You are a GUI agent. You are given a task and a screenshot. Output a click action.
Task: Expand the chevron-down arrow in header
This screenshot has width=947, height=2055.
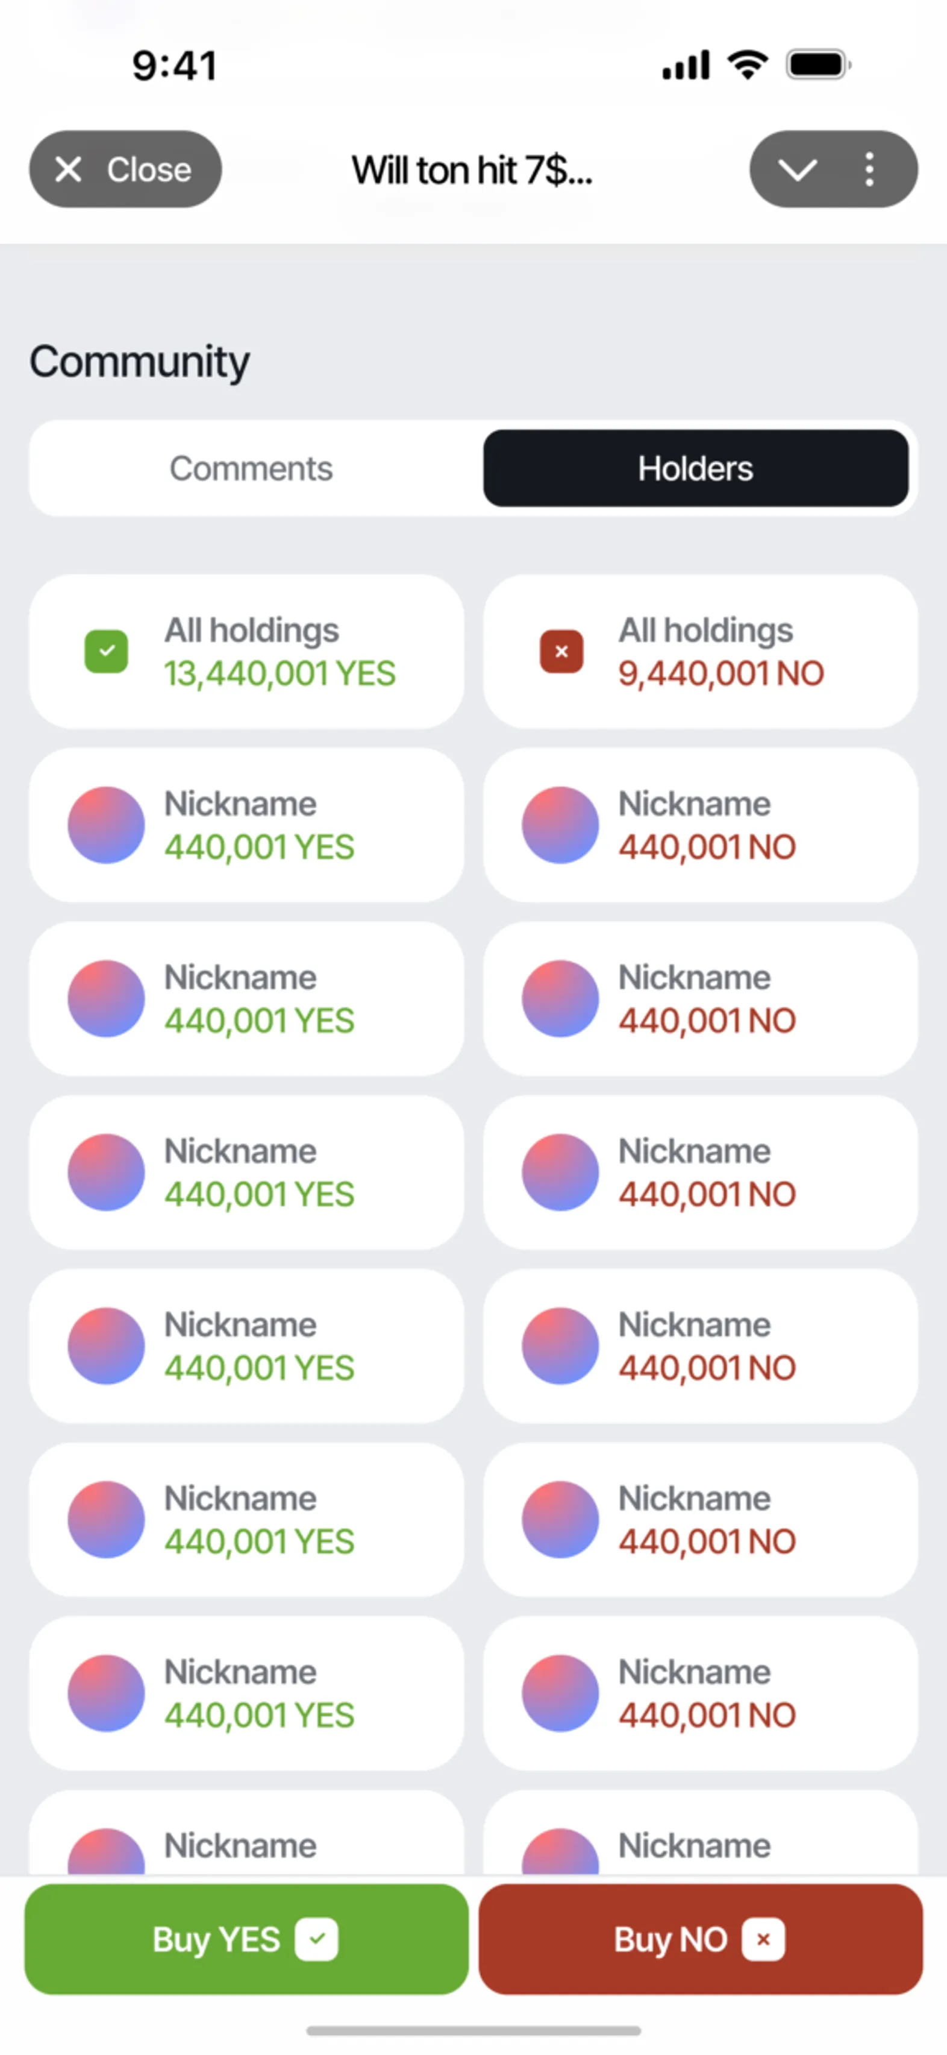point(797,170)
